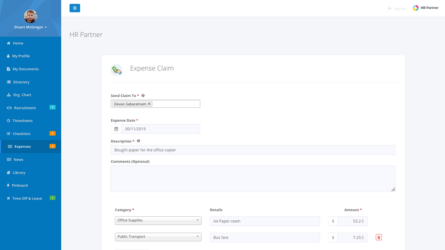
Task: Open My Documents section
Action: click(31, 69)
